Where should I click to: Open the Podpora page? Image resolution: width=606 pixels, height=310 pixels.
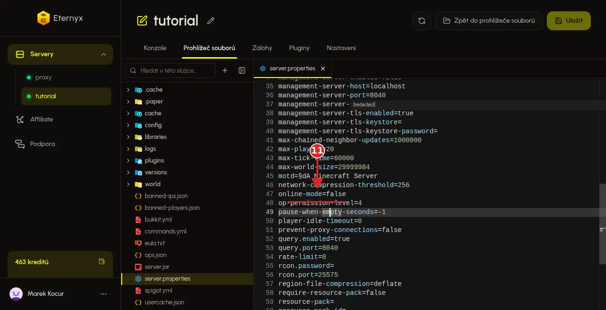point(60,144)
